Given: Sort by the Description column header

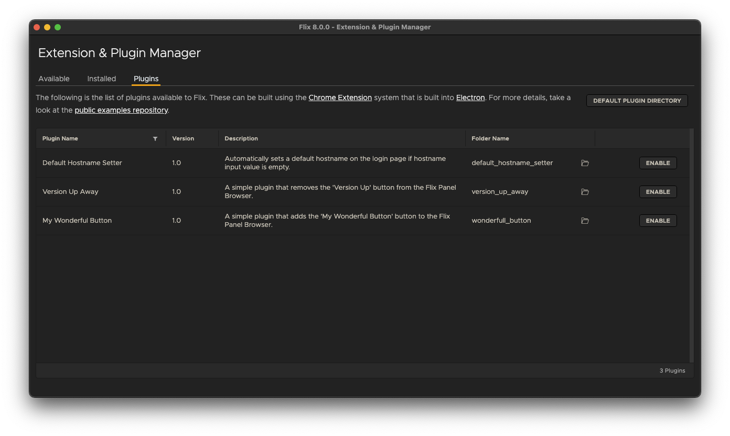Looking at the screenshot, I should (241, 138).
